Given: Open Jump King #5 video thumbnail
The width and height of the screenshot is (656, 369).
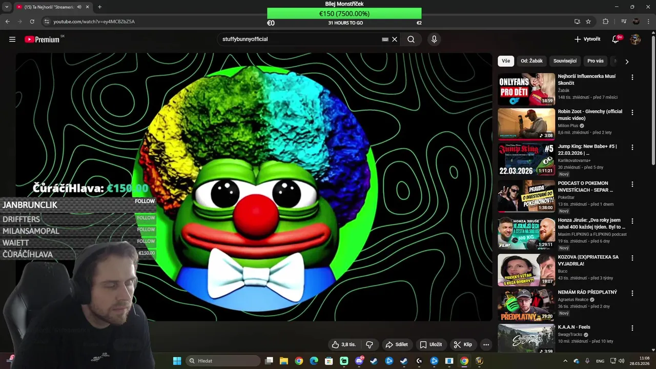Looking at the screenshot, I should (x=526, y=159).
